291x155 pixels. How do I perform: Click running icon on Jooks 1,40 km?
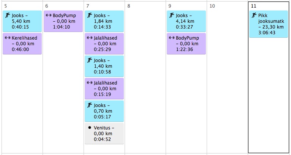[x=90, y=60]
